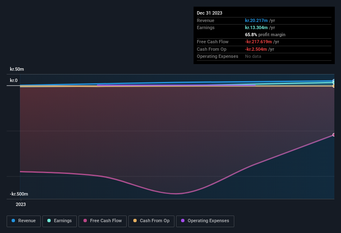Click the Earnings label in tooltip
The height and width of the screenshot is (233, 341).
click(x=206, y=27)
